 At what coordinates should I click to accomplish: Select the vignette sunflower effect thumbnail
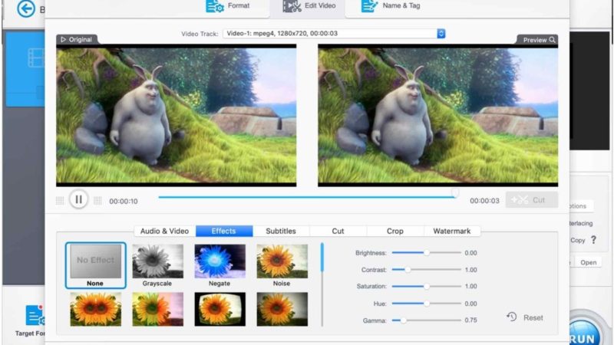[282, 309]
